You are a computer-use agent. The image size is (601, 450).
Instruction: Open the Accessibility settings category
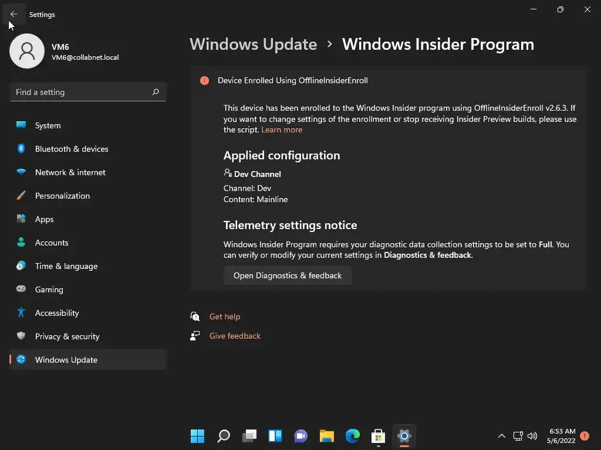pyautogui.click(x=88, y=313)
